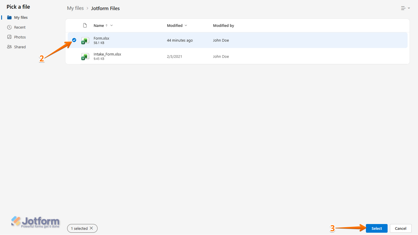Click the Modified by column header
This screenshot has width=418, height=235.
(223, 25)
